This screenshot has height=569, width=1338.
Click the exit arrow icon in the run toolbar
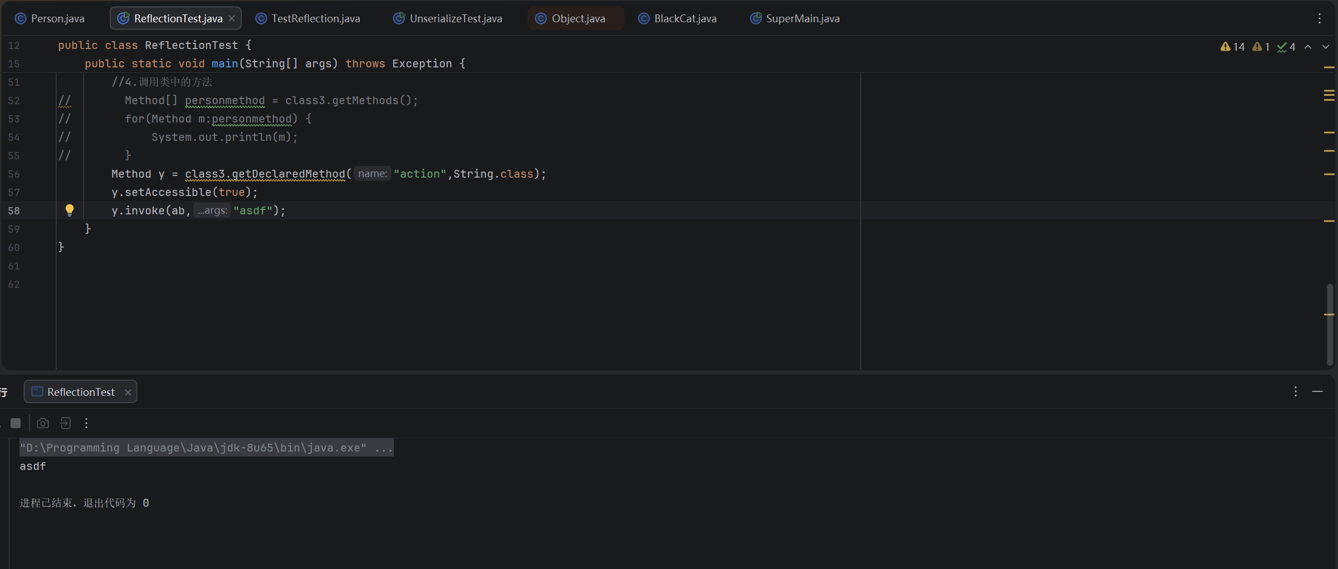pos(65,423)
